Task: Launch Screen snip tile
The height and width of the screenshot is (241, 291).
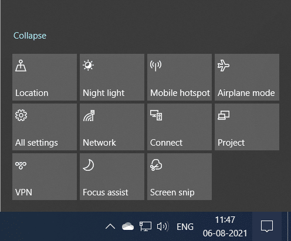Action: [x=180, y=177]
